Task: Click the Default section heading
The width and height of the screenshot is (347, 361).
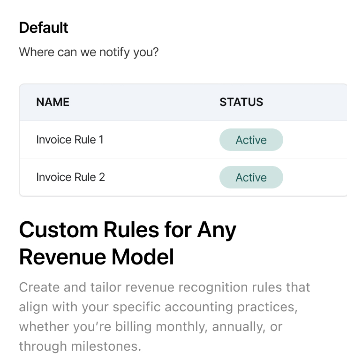Action: [x=44, y=28]
